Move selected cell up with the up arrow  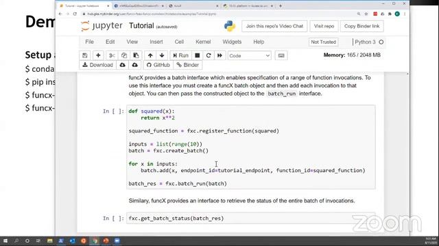(x=150, y=55)
